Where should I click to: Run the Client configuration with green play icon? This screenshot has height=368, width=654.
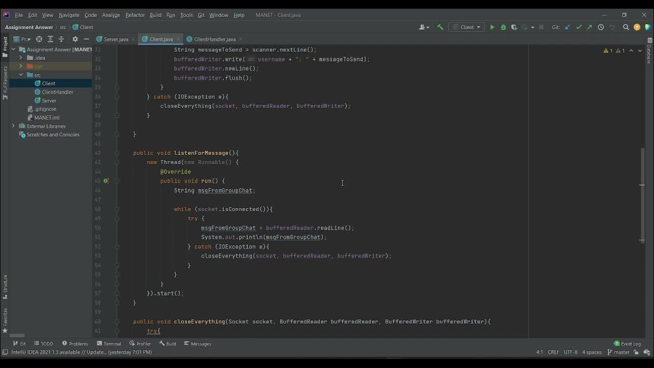point(493,27)
